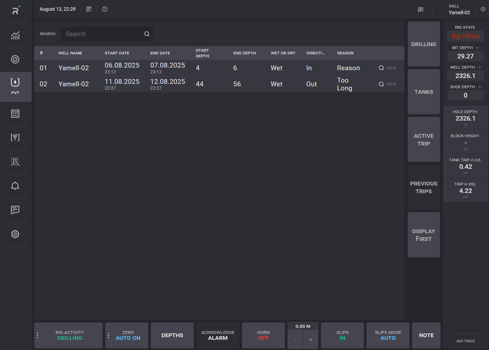The image size is (489, 350).
Task: Click the target circle sidebar icon
Action: pos(15,59)
